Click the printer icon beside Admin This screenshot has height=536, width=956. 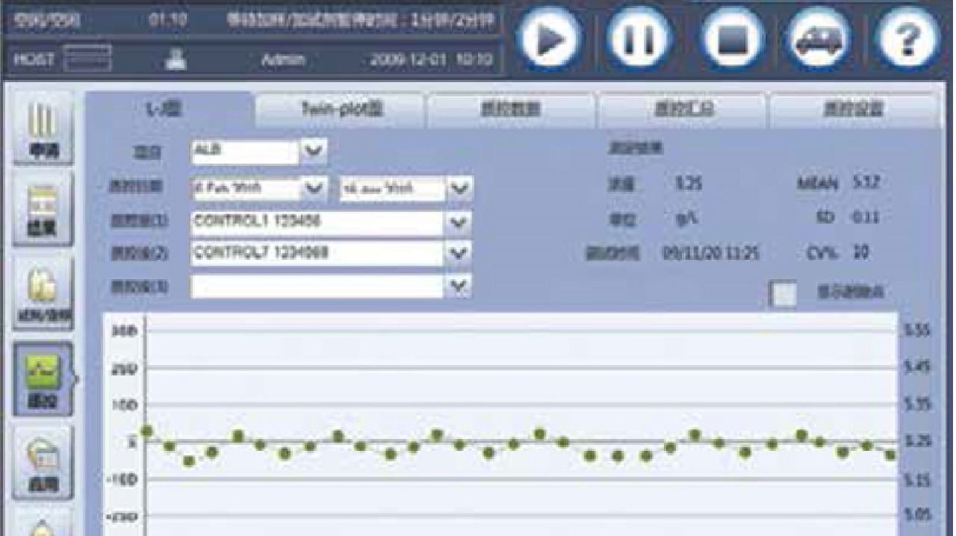coord(176,60)
